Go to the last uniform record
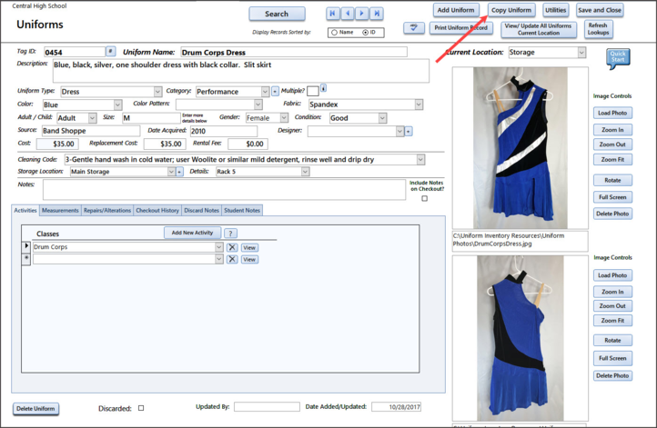Image resolution: width=657 pixels, height=428 pixels. [x=377, y=14]
